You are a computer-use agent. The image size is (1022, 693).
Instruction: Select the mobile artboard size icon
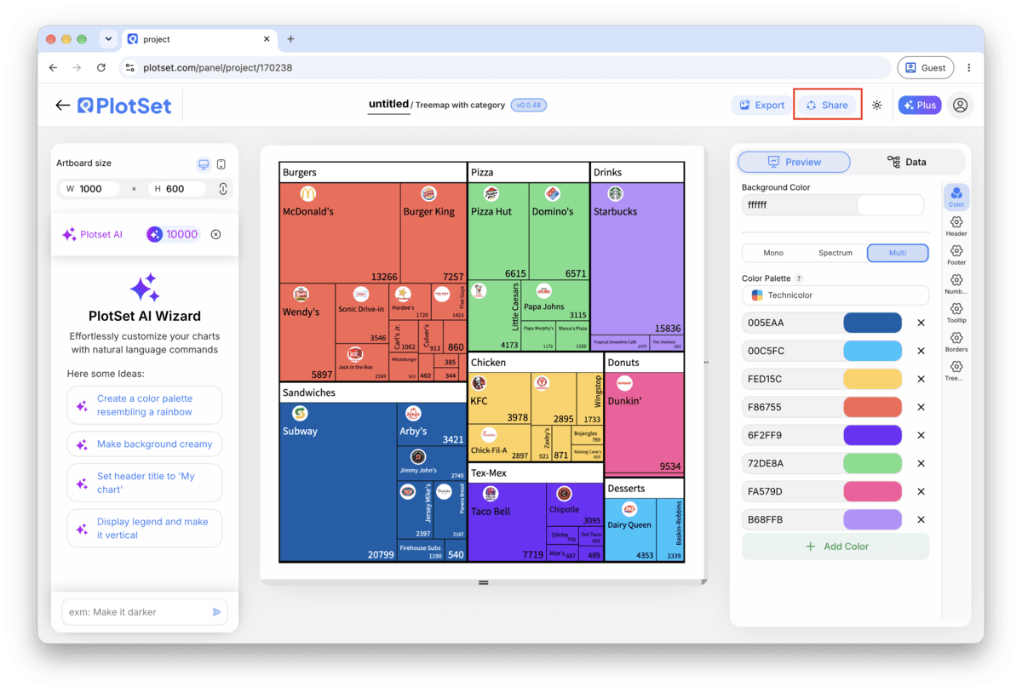[221, 163]
